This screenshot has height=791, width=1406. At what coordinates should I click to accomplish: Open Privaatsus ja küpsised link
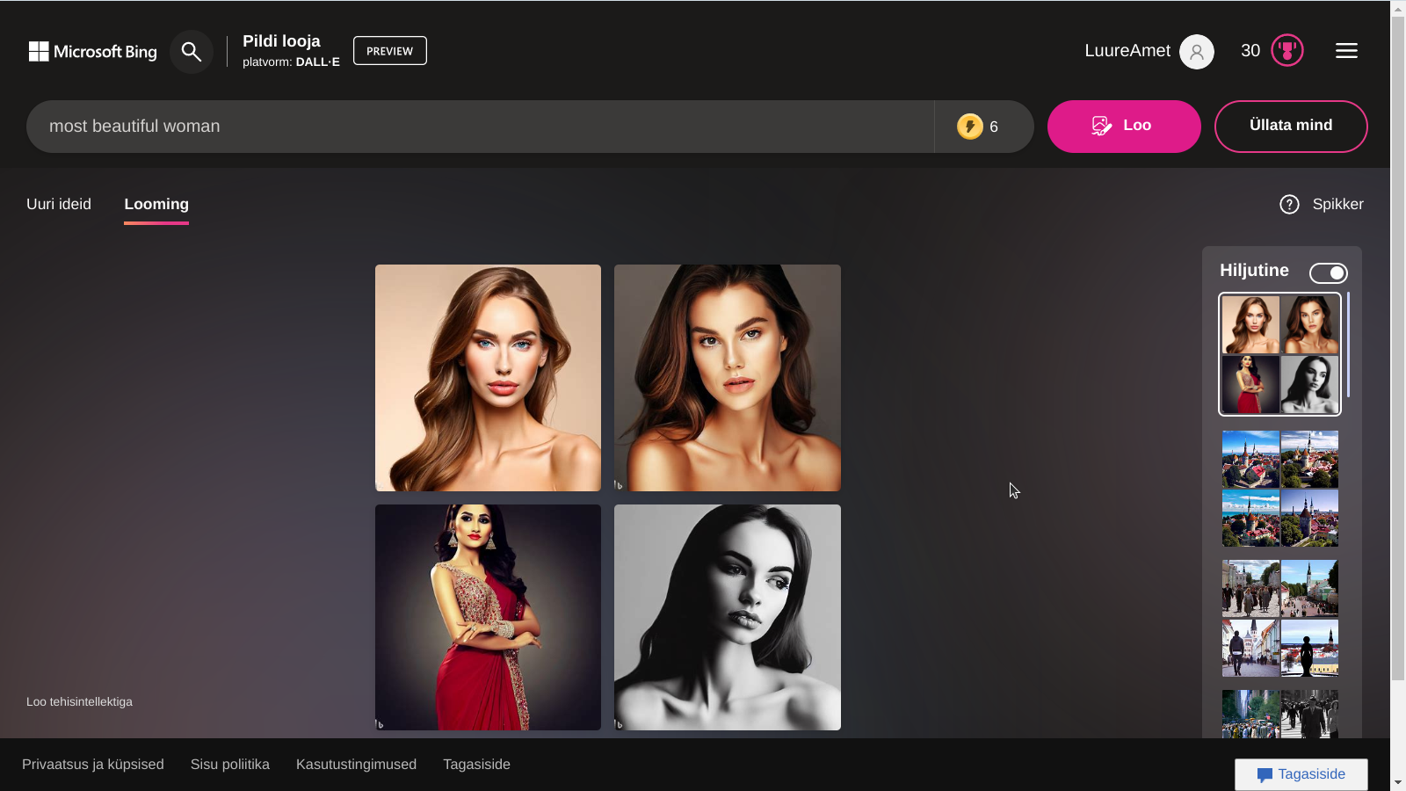click(93, 765)
